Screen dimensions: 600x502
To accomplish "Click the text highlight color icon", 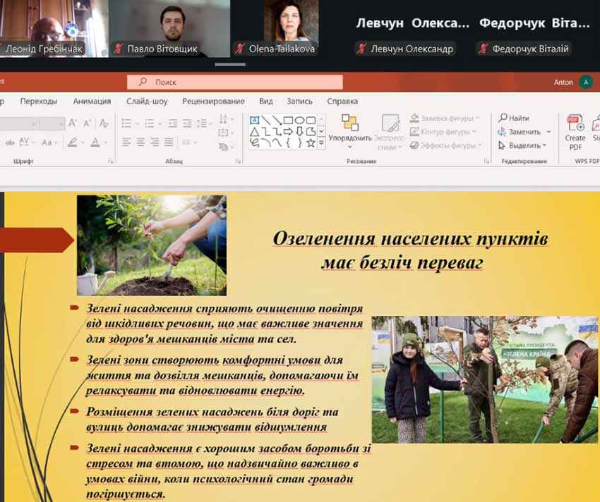I will (71, 142).
